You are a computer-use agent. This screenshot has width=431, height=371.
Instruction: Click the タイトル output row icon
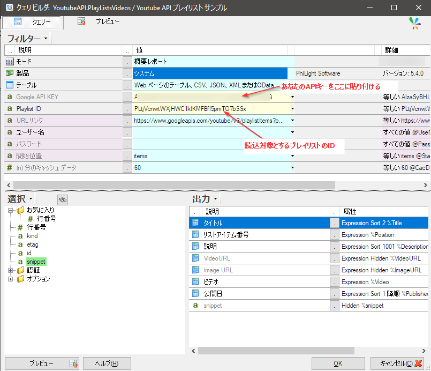coord(195,222)
